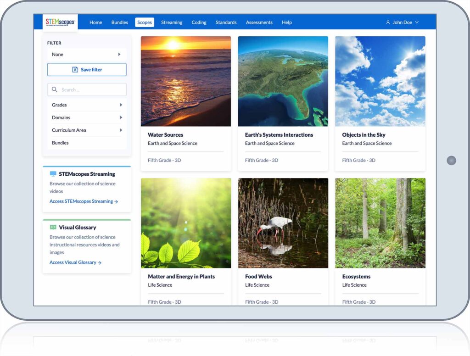Screen dimensions: 470x356
Task: Go to the Assessments tab
Action: [x=259, y=22]
